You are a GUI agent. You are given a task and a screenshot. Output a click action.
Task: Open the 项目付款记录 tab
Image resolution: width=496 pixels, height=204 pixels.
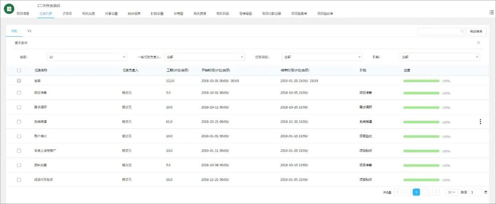point(272,14)
